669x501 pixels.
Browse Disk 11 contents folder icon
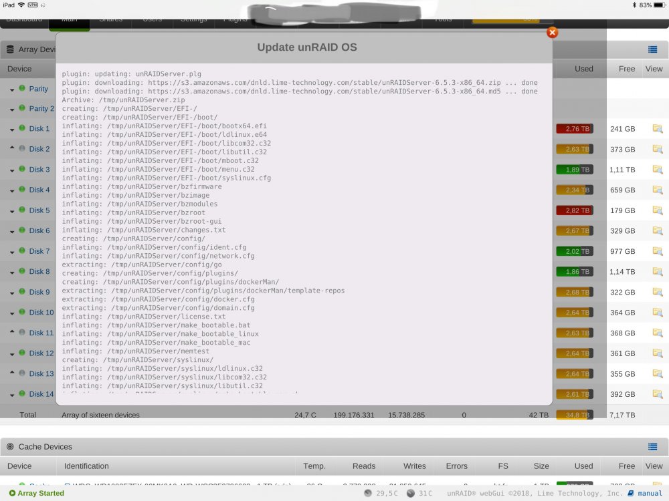(x=658, y=333)
